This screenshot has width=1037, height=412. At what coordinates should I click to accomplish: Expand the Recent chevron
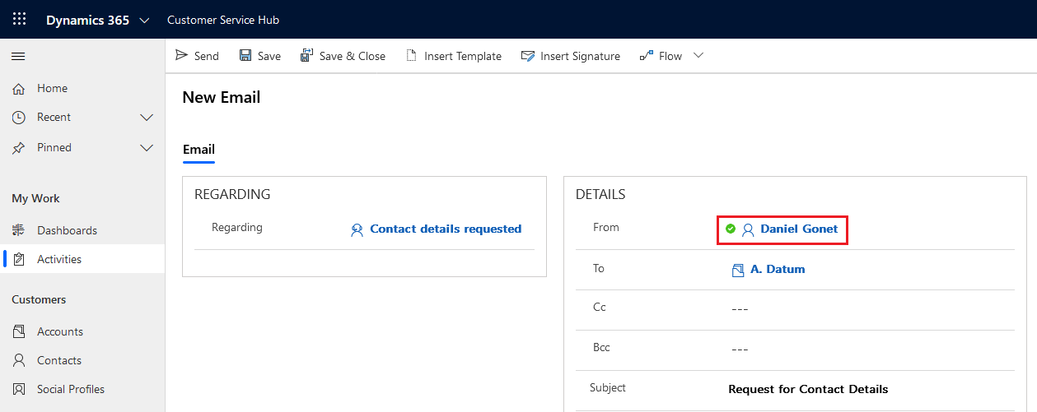147,118
